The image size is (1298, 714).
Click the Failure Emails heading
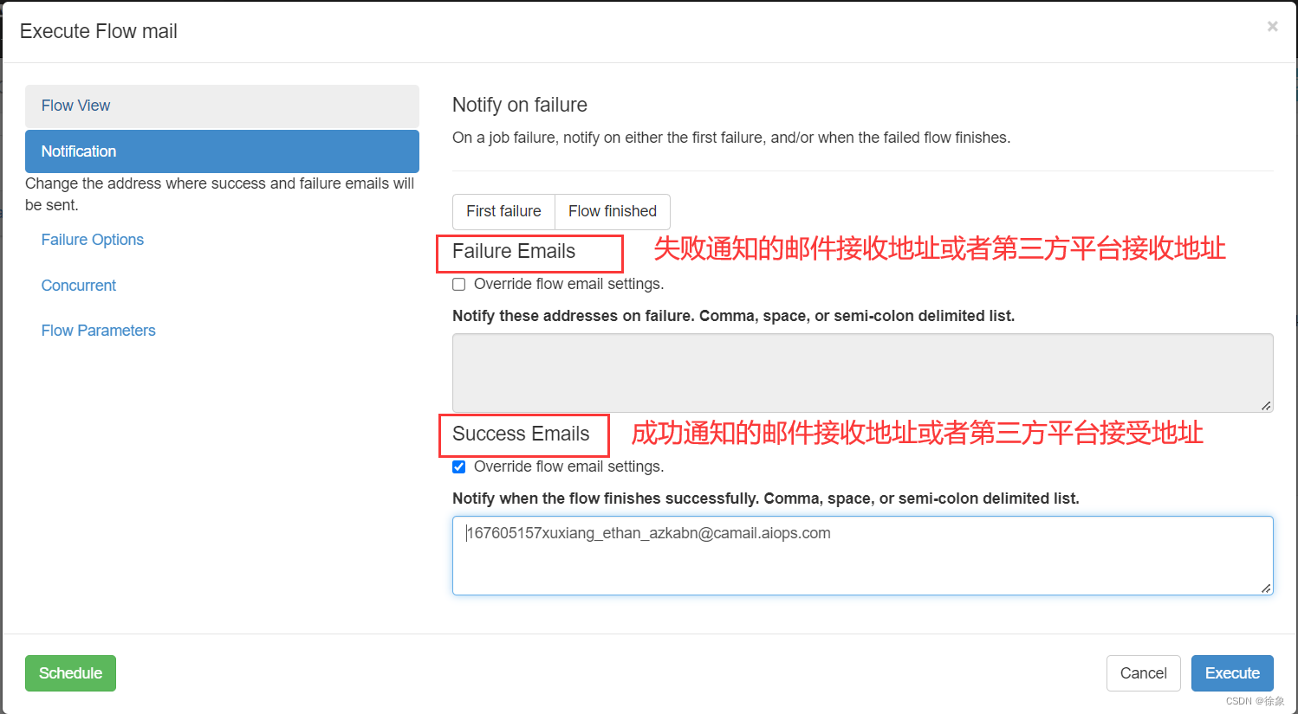pos(514,251)
